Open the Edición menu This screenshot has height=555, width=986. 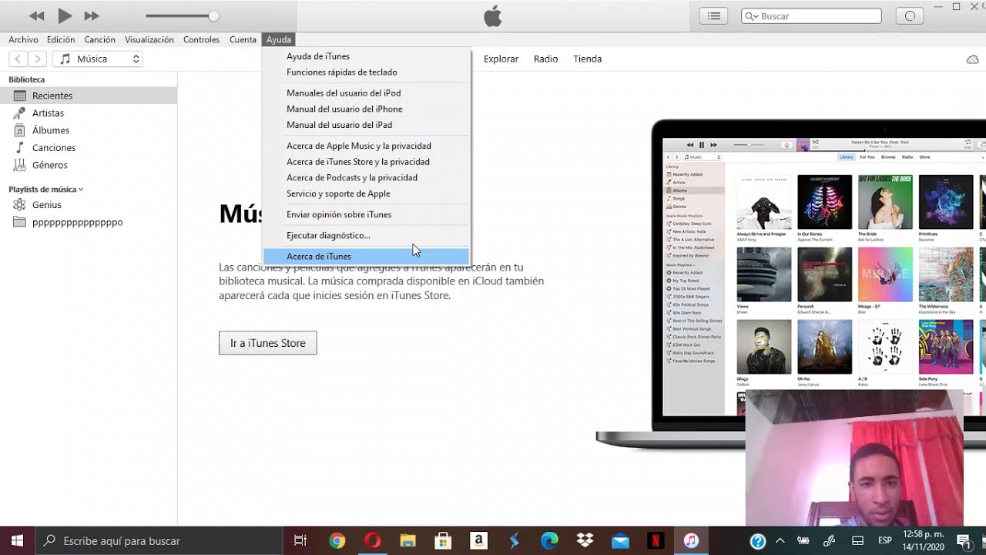(x=61, y=39)
